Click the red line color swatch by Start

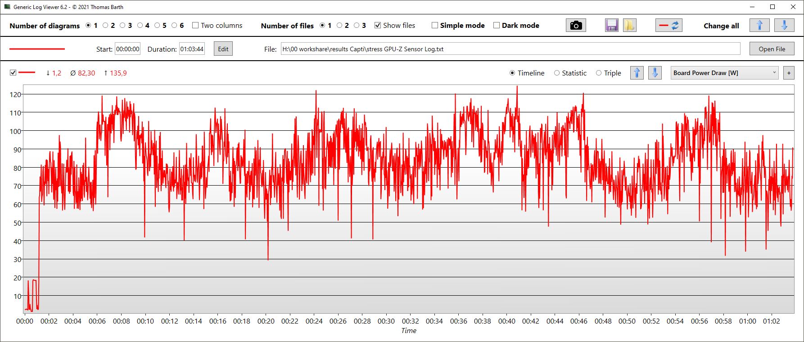[x=37, y=49]
